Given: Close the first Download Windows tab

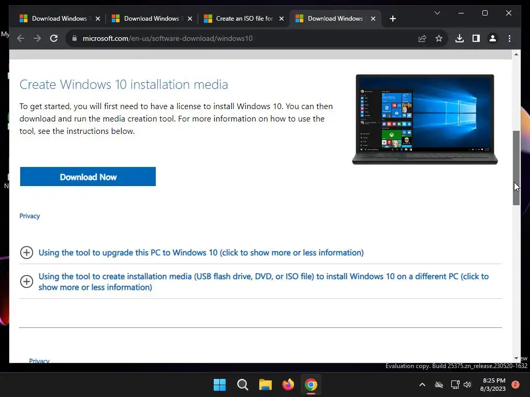Looking at the screenshot, I should pyautogui.click(x=98, y=19).
